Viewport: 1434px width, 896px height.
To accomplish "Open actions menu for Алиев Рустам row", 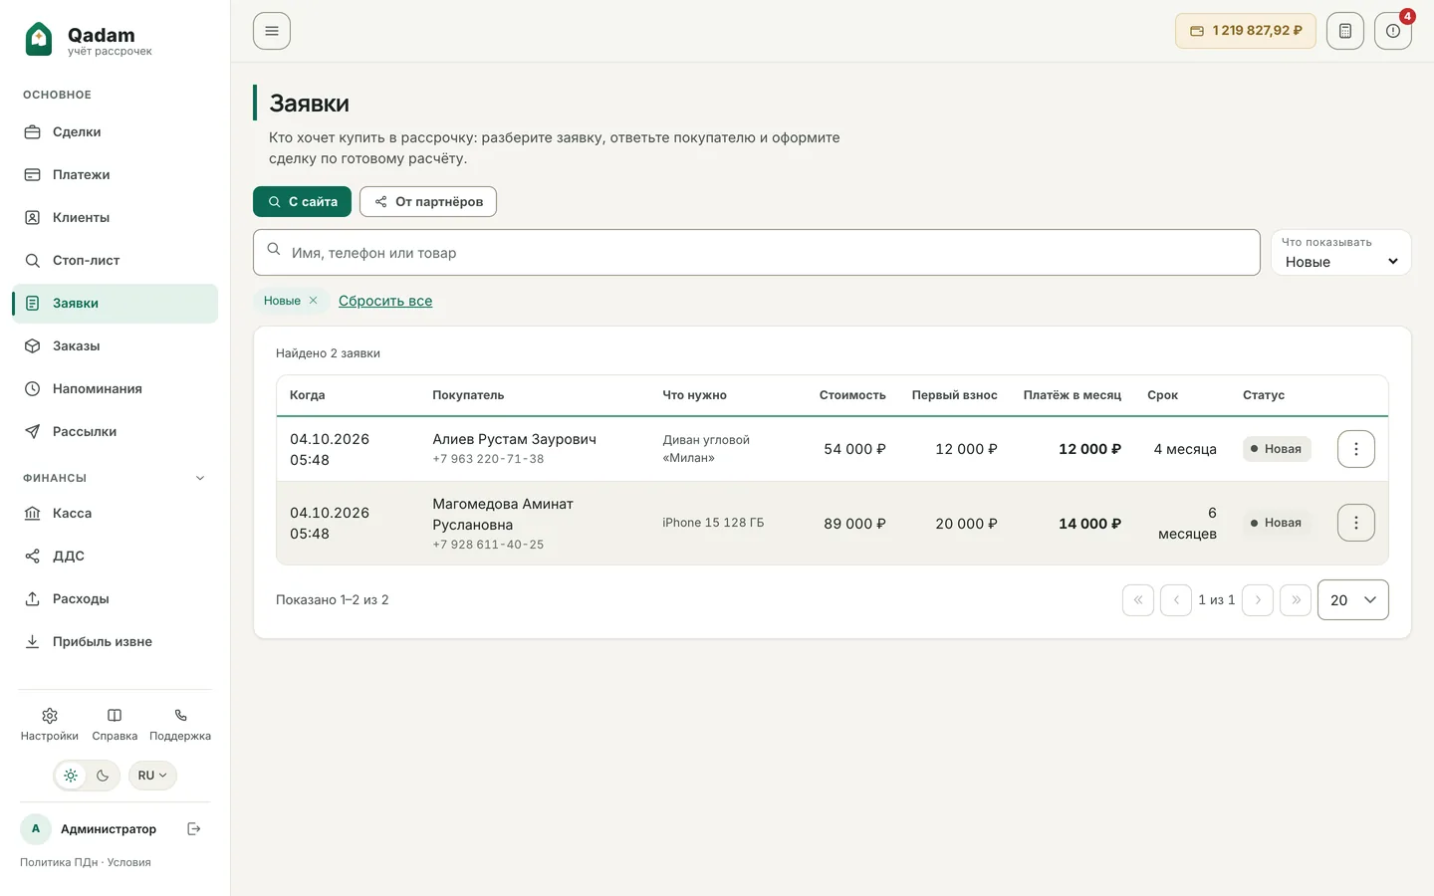I will pyautogui.click(x=1355, y=449).
